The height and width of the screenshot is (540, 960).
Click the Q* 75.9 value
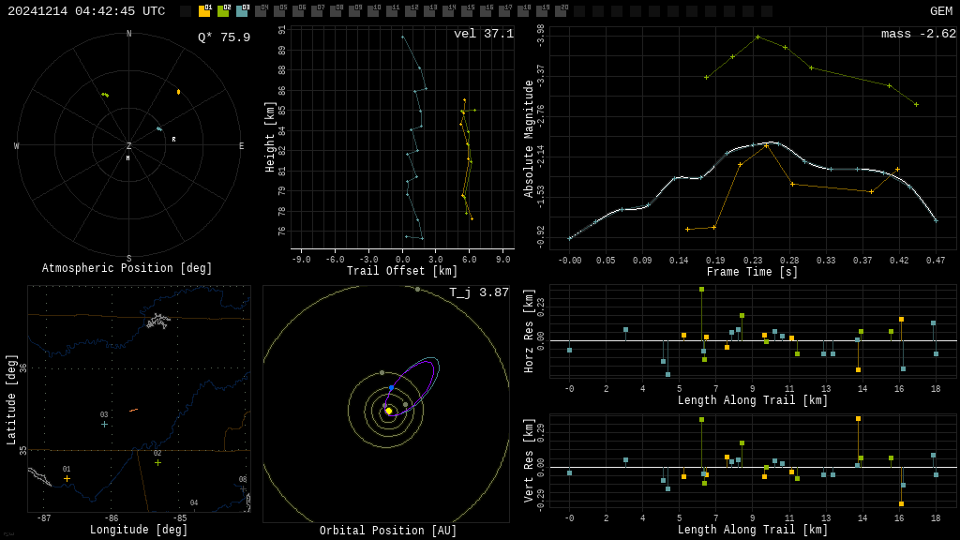coord(224,37)
